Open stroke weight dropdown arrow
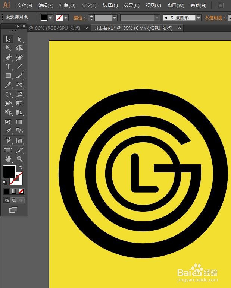Image resolution: width=231 pixels, height=288 pixels. point(115,18)
